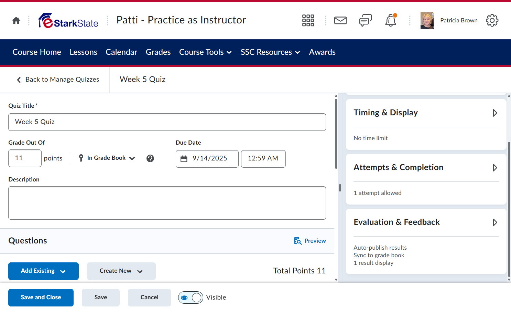Open the update alerts bell icon
511x313 pixels.
point(391,21)
